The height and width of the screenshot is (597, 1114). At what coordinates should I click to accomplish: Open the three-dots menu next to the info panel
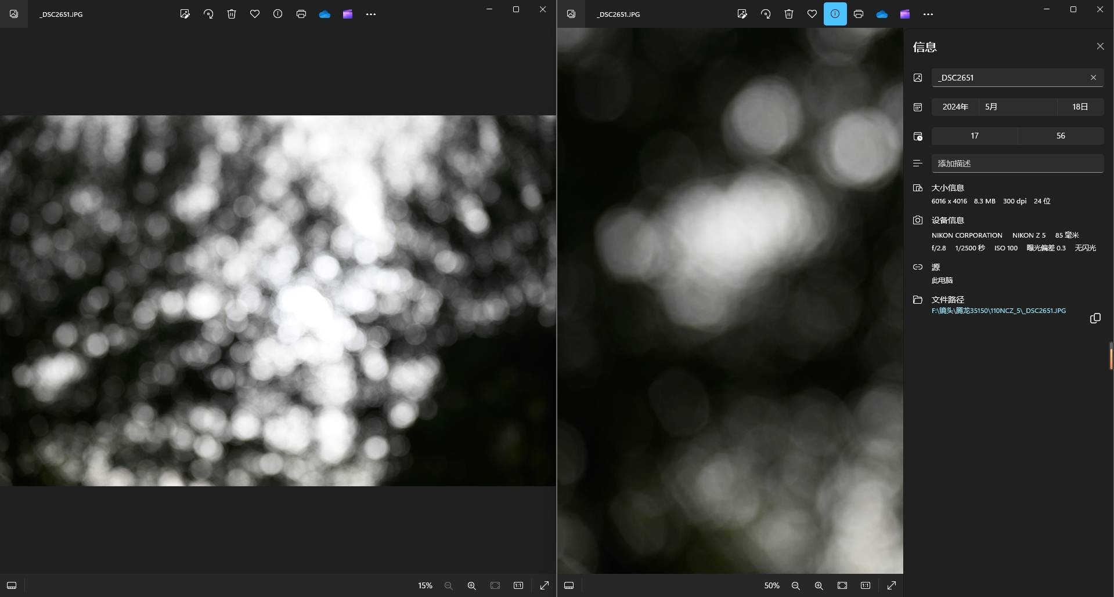(928, 14)
